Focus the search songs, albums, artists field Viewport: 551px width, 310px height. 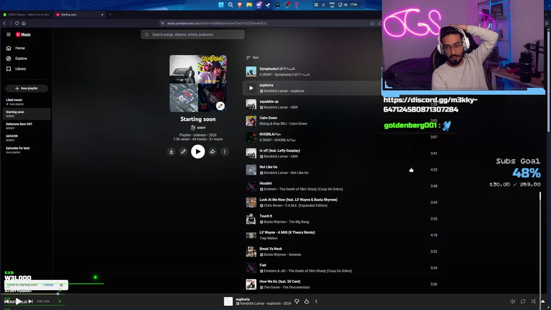tap(192, 34)
